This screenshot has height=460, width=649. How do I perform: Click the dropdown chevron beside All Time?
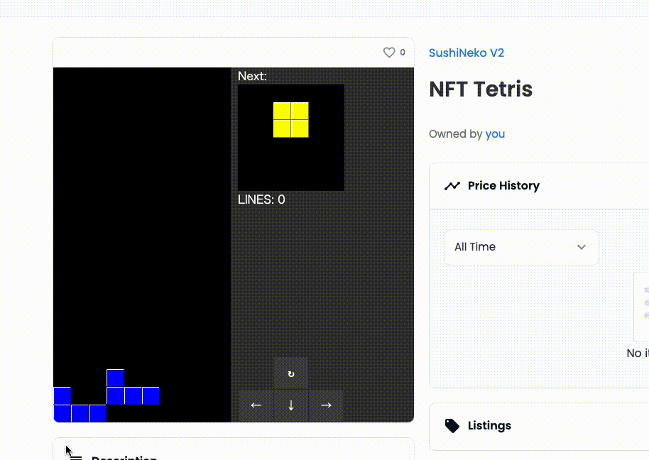coord(582,247)
